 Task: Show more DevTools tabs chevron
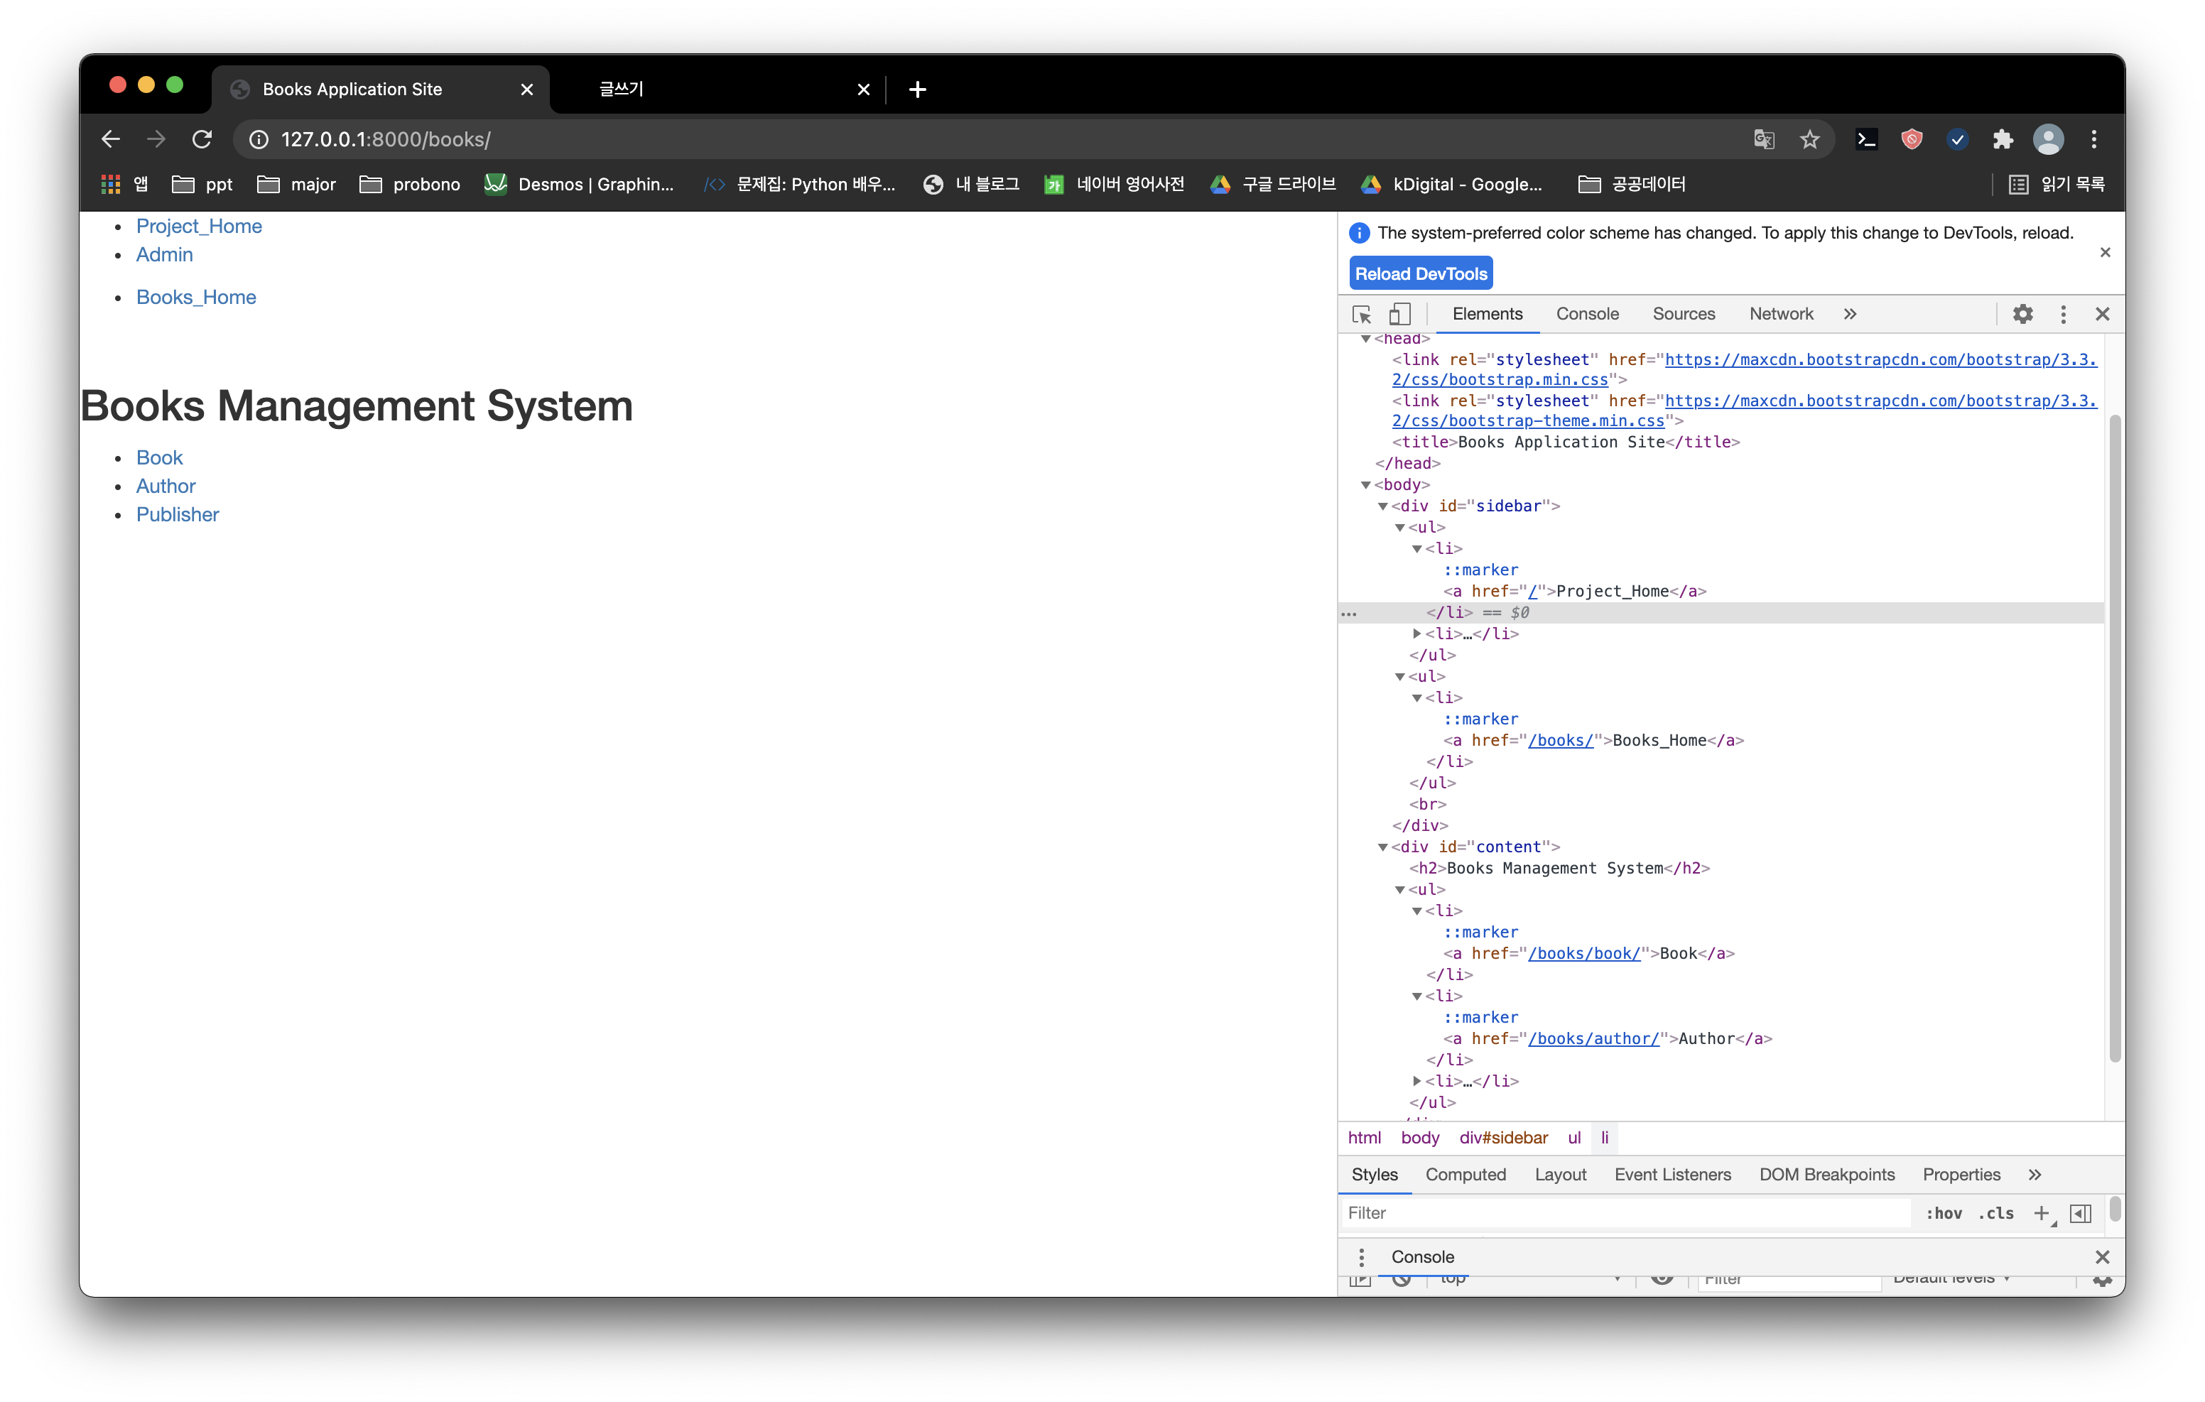click(1850, 314)
